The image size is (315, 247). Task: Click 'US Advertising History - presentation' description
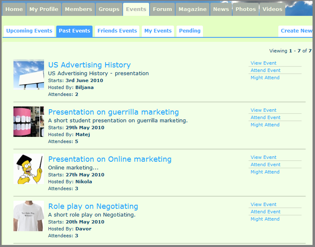coord(98,73)
